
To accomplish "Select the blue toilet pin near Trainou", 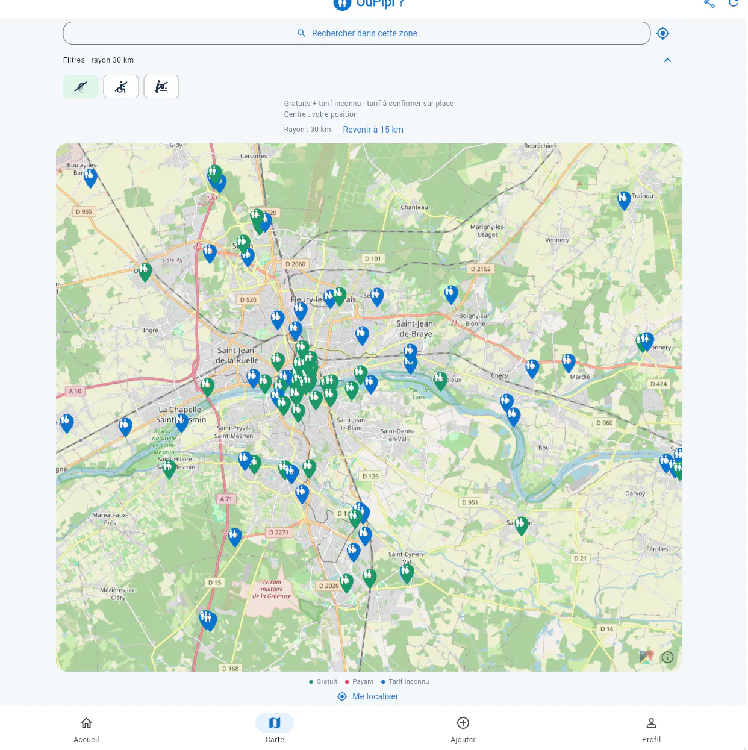I will 624,200.
